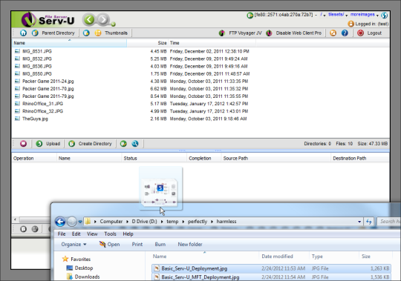The height and width of the screenshot is (281, 401).
Task: Click the refresh icon beside Thumbnails
Action: 86,33
